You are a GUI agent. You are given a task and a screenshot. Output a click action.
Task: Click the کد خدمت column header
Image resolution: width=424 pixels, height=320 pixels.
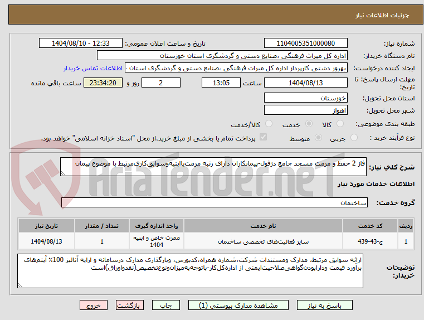370,226
